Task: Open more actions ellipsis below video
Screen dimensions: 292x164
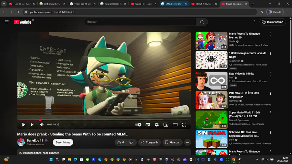Action: [188, 142]
